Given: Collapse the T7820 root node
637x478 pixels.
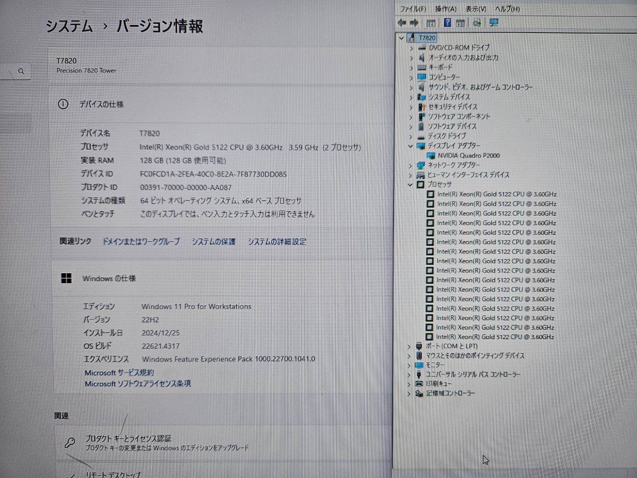Looking at the screenshot, I should click(401, 38).
